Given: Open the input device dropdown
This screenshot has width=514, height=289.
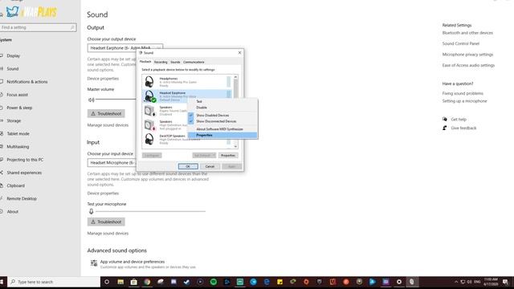Looking at the screenshot, I should (x=112, y=162).
